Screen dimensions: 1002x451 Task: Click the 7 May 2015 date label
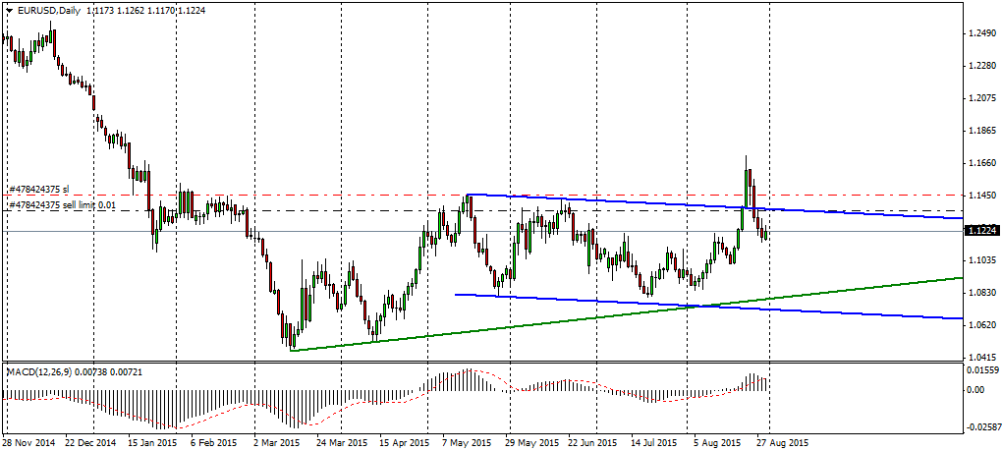click(x=468, y=442)
